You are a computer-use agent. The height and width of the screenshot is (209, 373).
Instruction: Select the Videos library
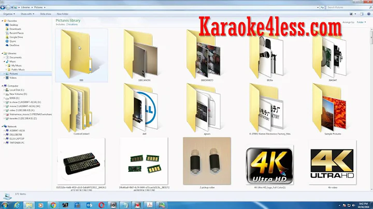click(13, 78)
